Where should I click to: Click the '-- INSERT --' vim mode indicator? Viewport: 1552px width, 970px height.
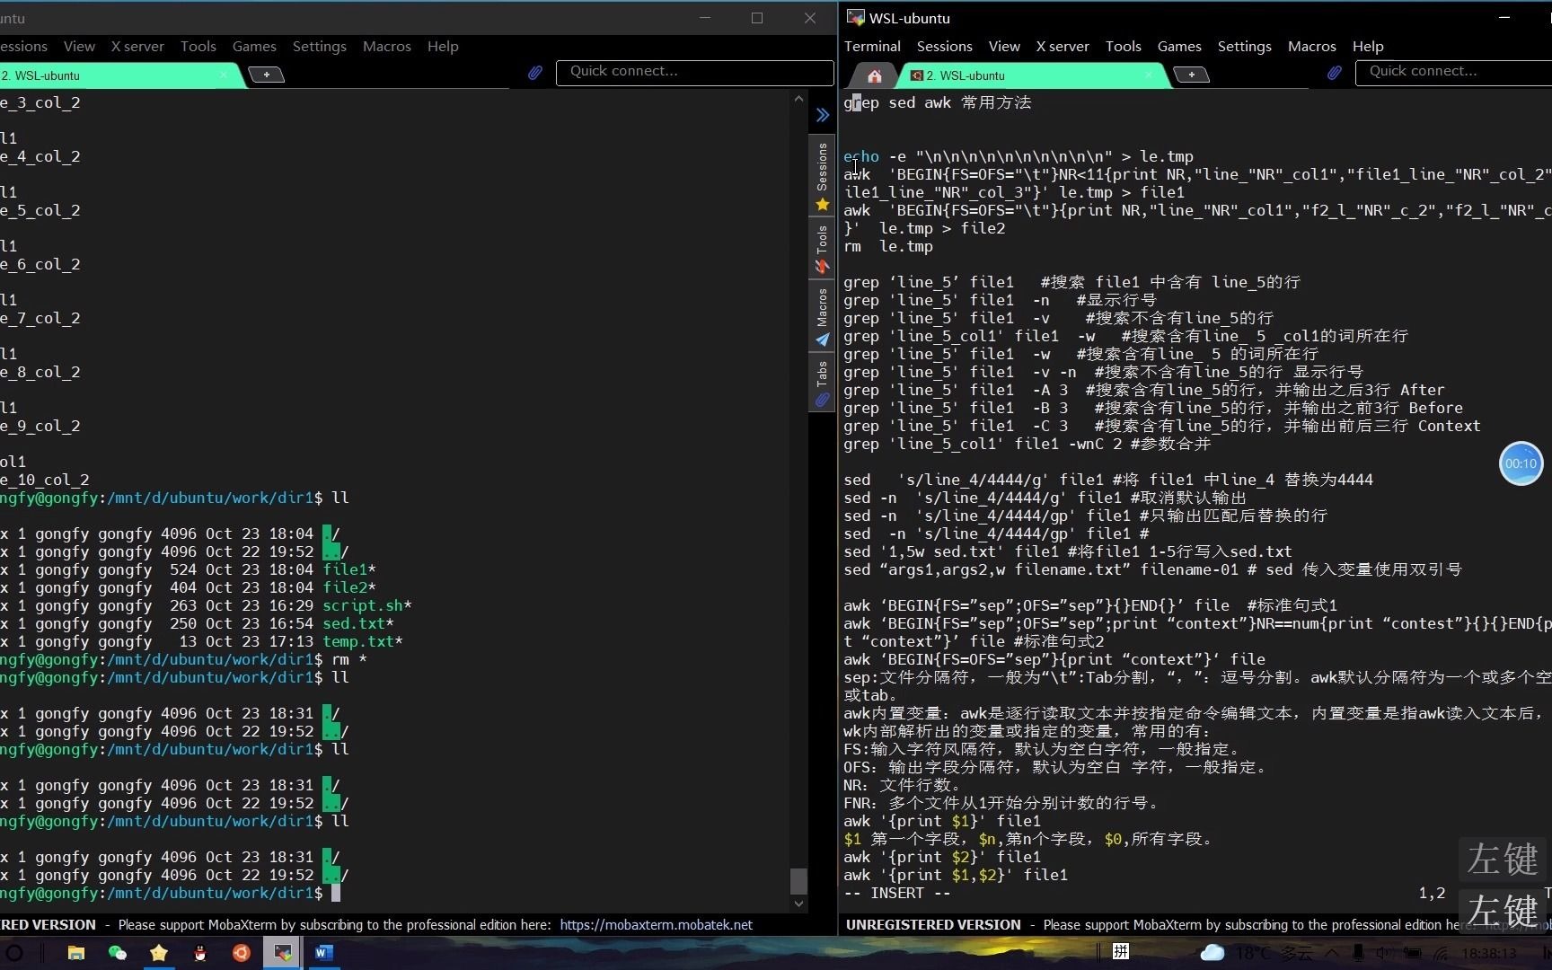(896, 893)
